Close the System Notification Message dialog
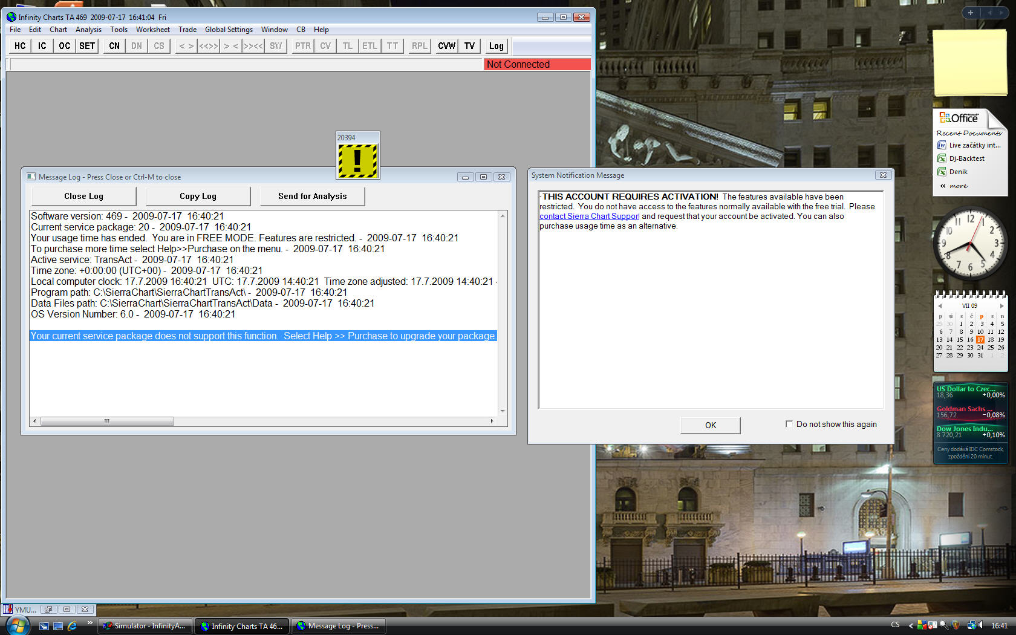The height and width of the screenshot is (635, 1016). (x=883, y=175)
